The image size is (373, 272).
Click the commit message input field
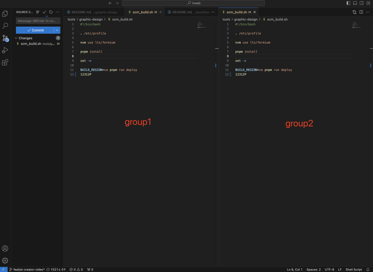tap(38, 21)
